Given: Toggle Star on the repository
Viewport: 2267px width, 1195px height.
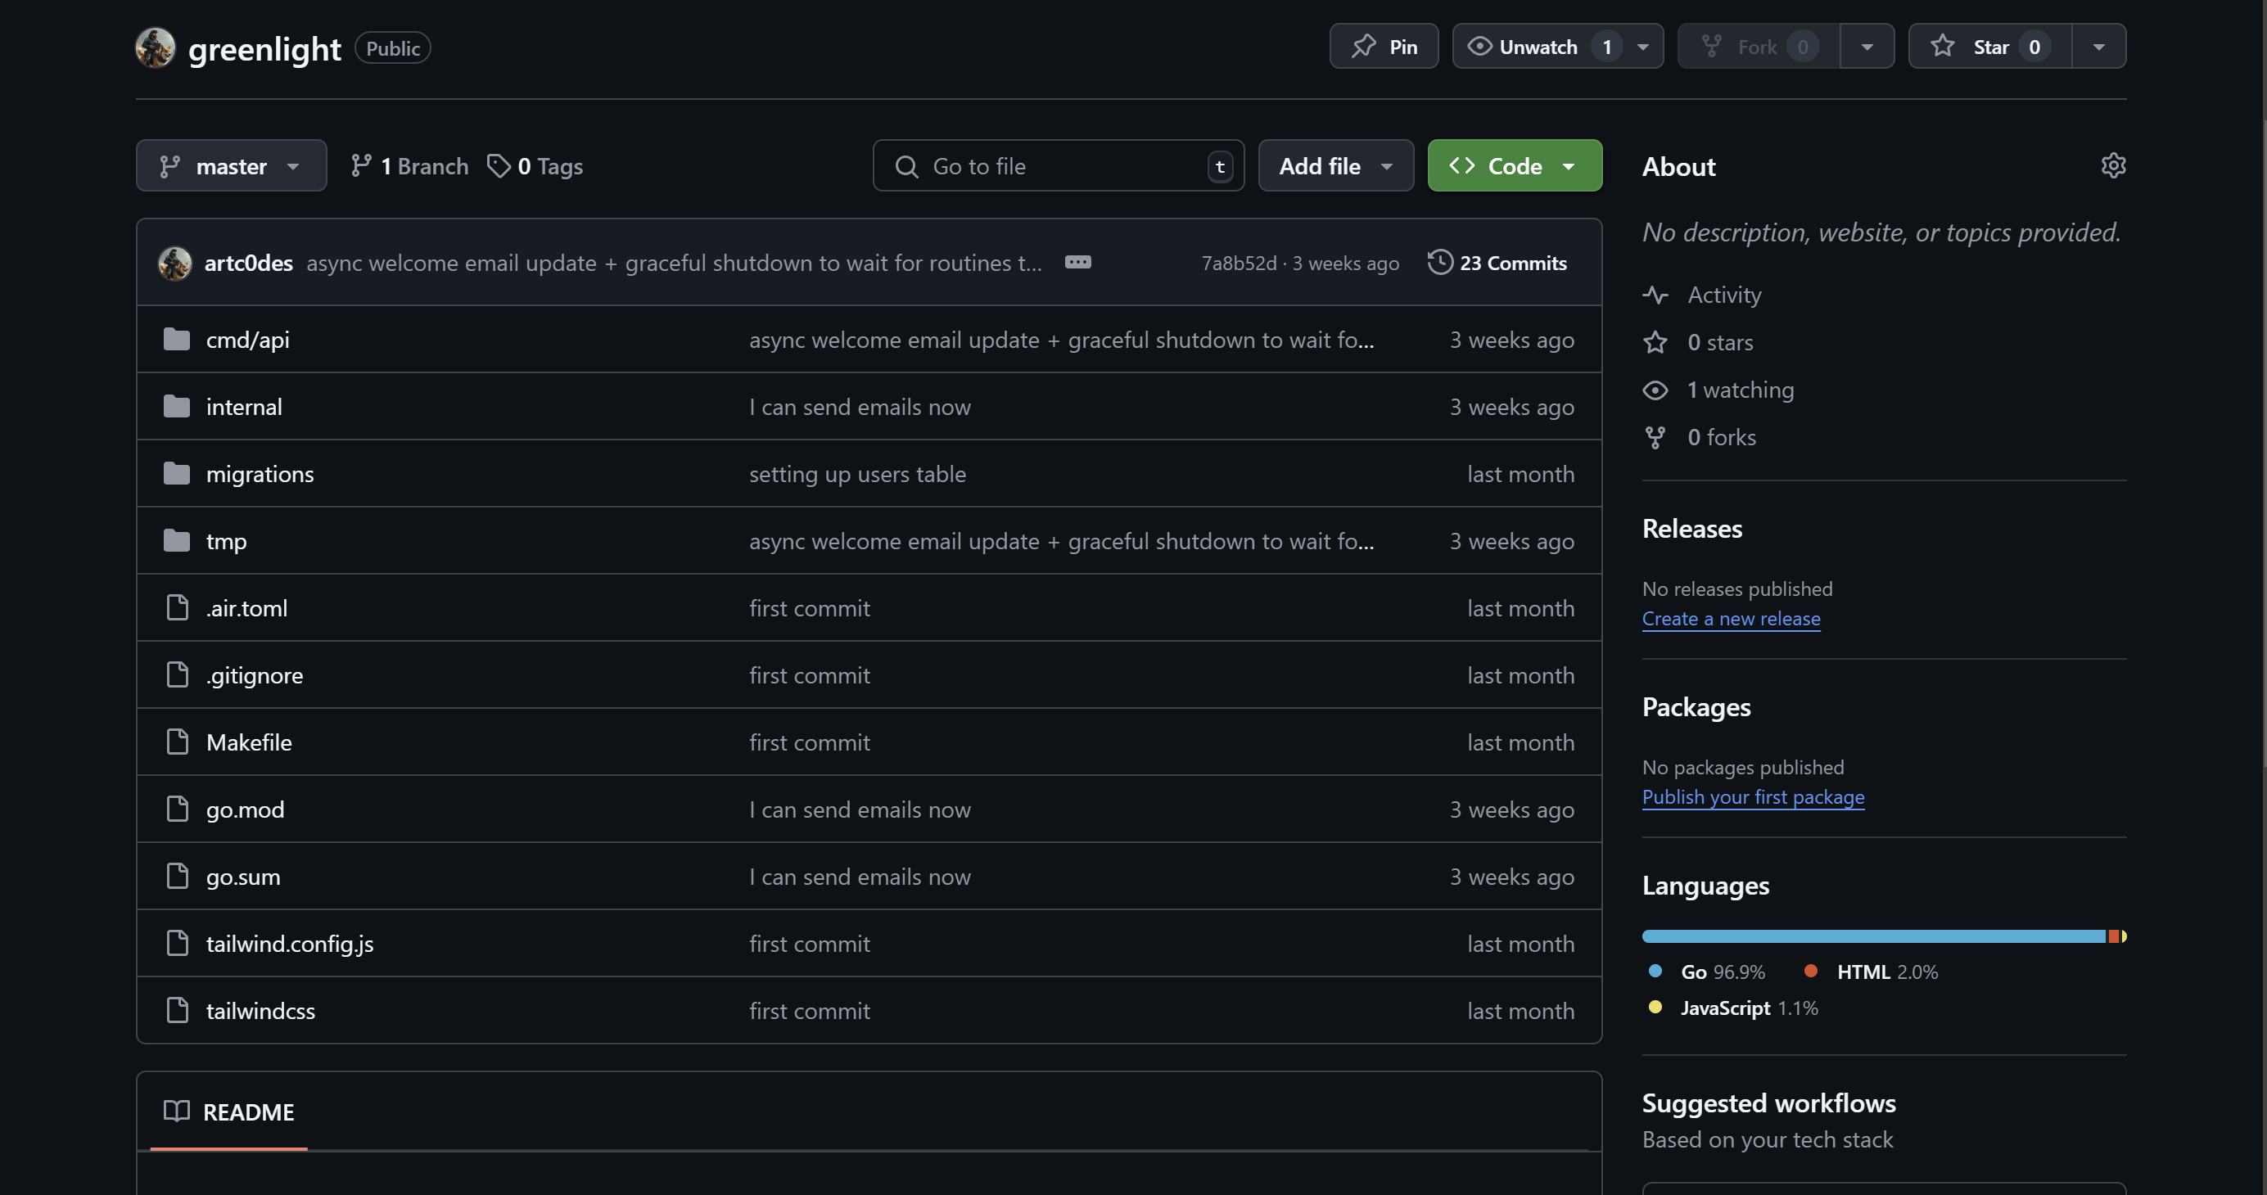Looking at the screenshot, I should pyautogui.click(x=1989, y=47).
